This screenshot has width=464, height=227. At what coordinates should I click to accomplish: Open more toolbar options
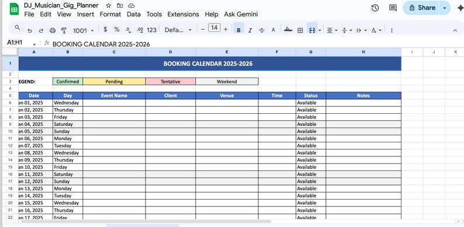pos(392,30)
